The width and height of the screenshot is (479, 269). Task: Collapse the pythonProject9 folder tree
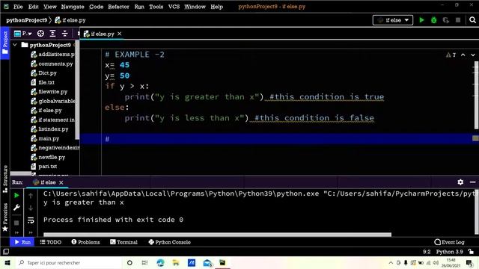pos(15,45)
